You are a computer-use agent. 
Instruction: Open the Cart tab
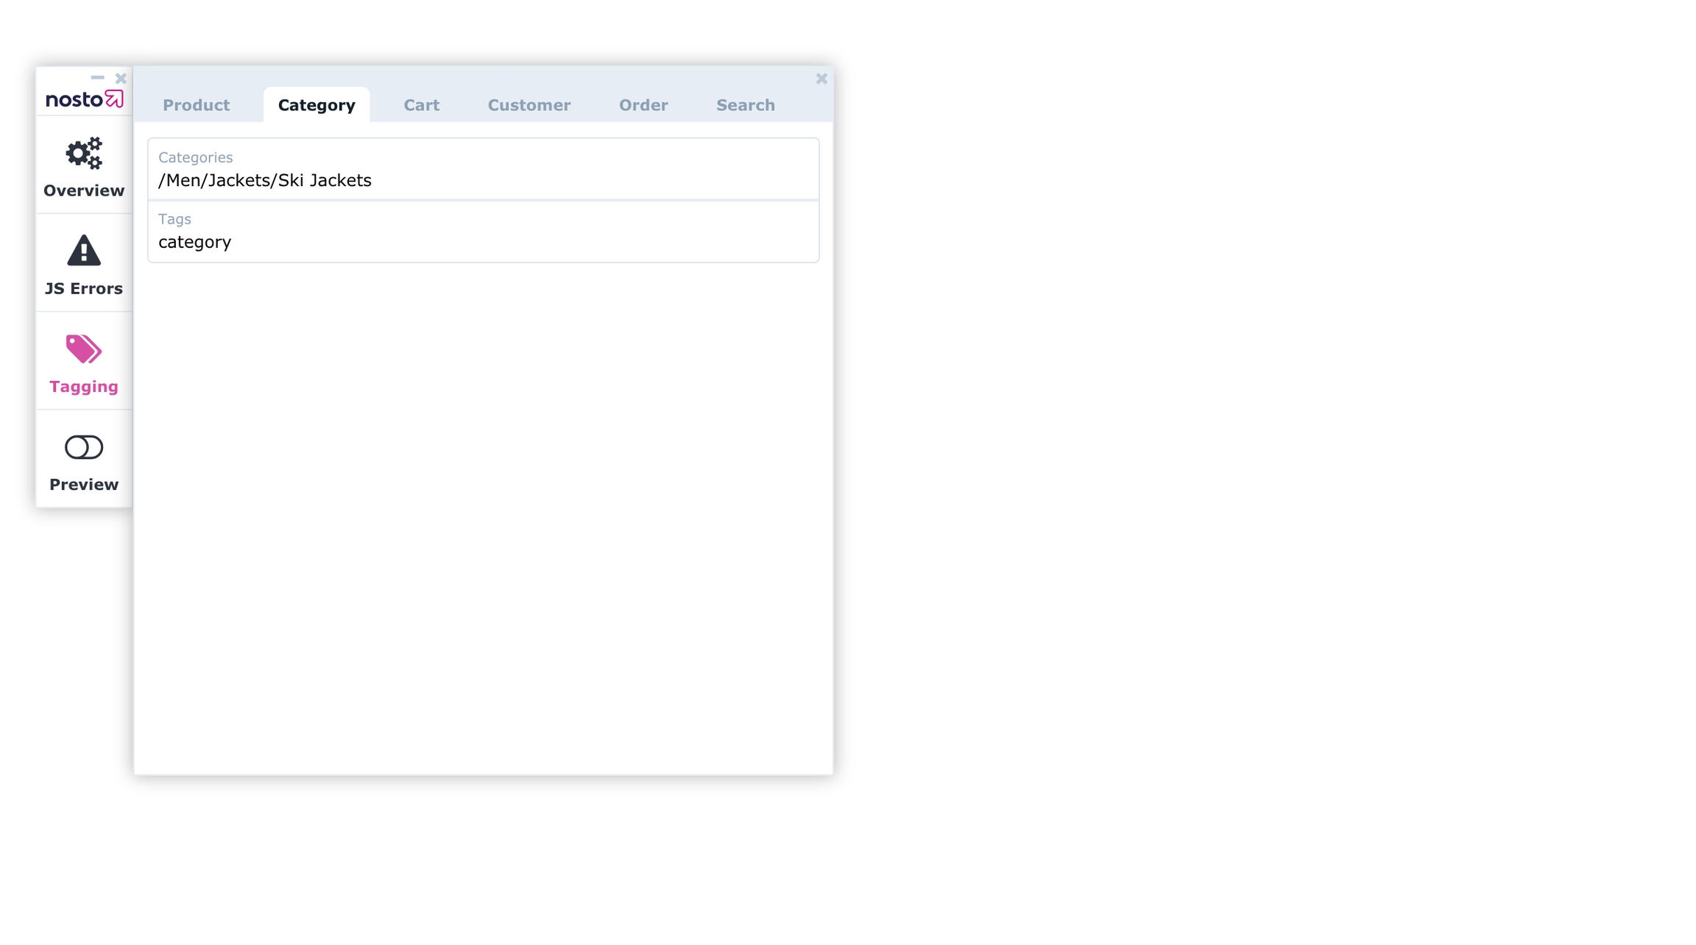(421, 105)
